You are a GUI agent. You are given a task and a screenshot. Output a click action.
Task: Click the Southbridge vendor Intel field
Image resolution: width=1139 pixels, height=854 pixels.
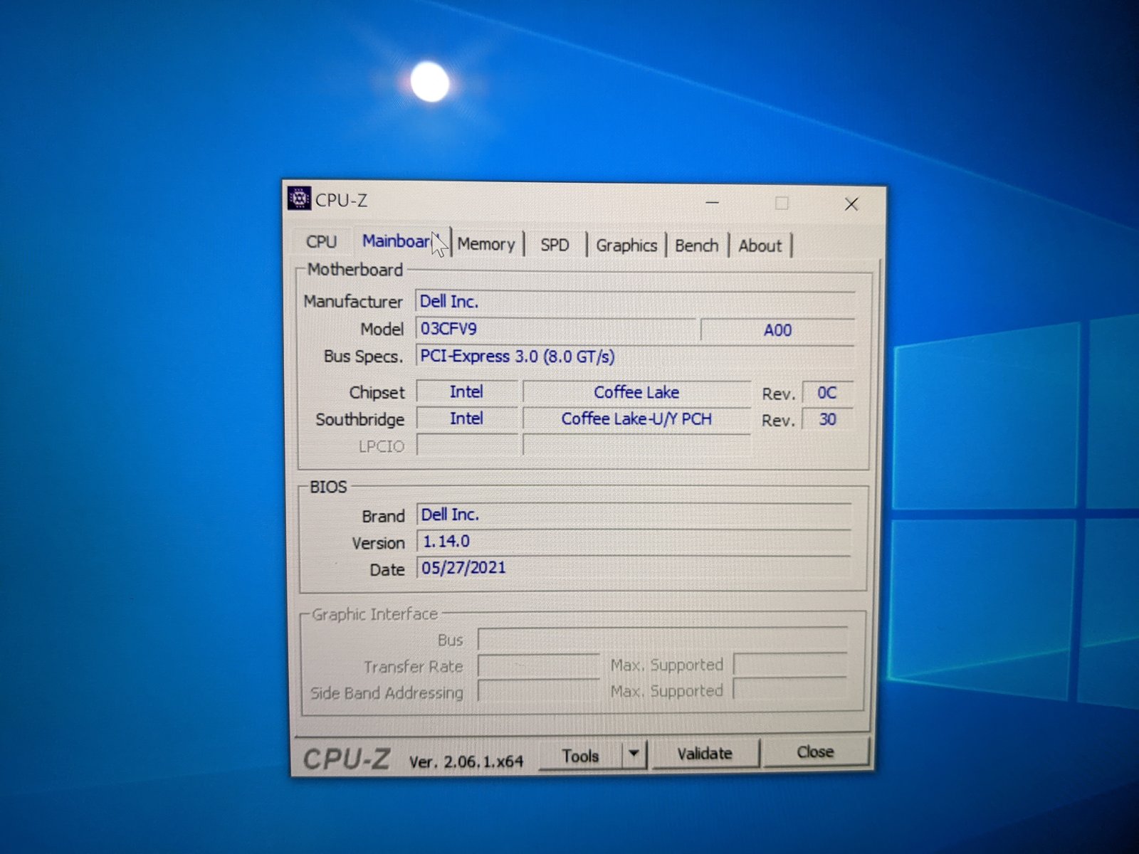click(x=466, y=419)
